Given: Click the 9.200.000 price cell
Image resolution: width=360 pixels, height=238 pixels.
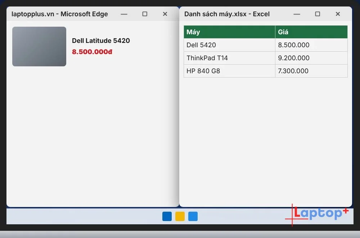Looking at the screenshot, I should (x=311, y=58).
